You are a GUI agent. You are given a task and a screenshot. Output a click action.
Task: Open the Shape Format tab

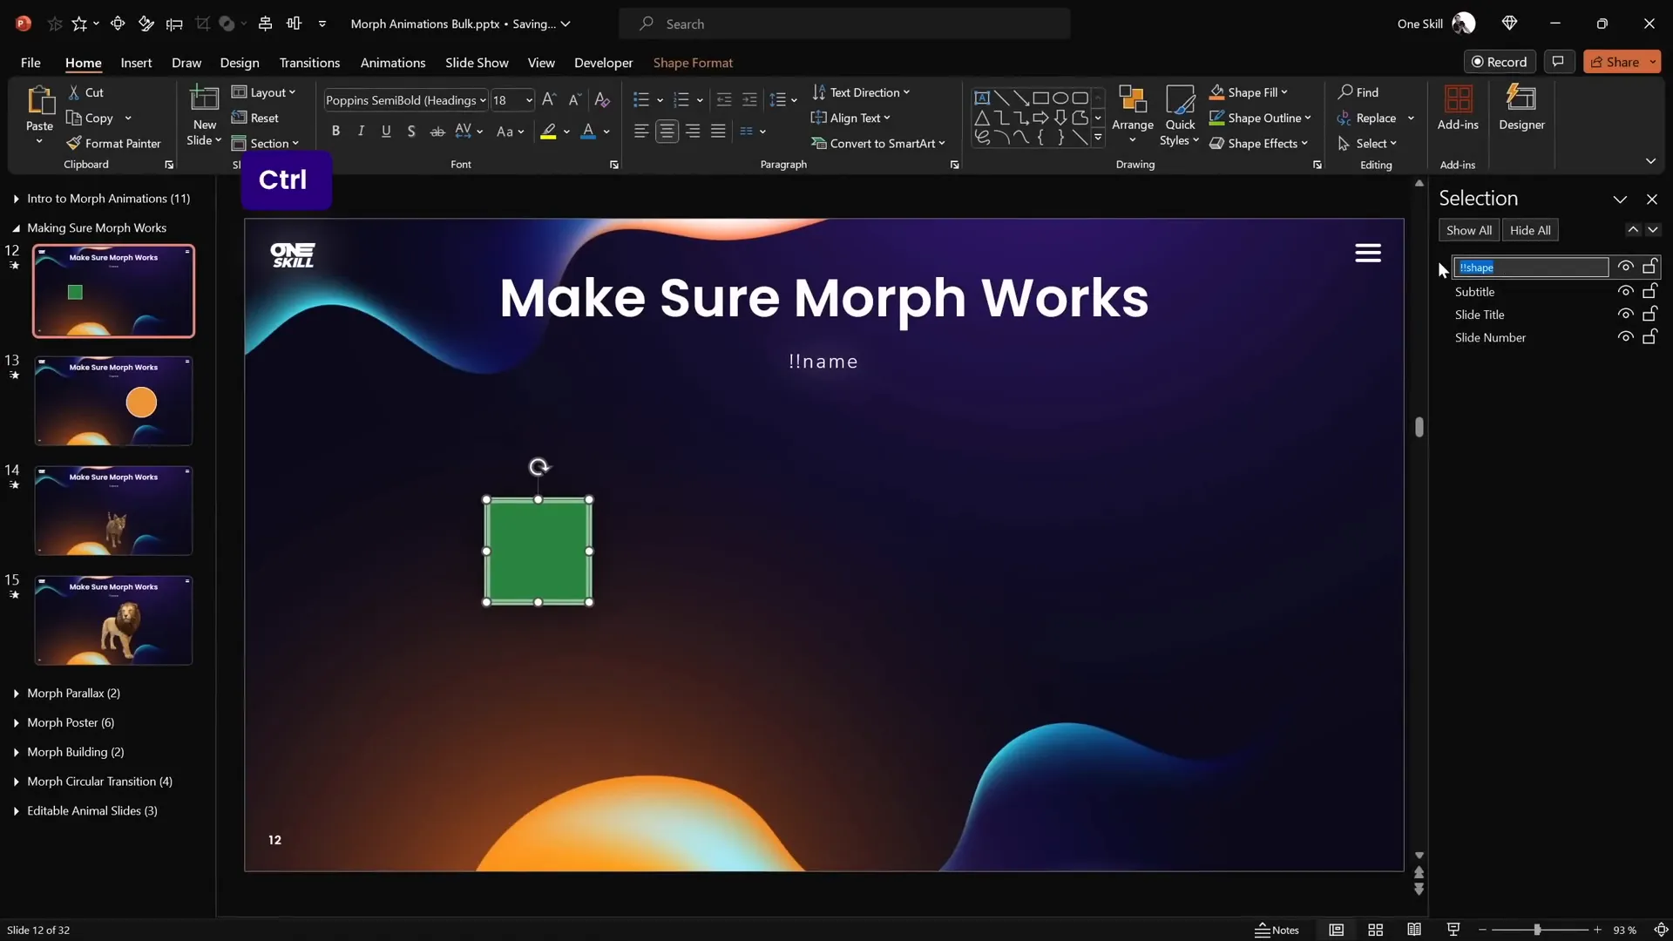coord(693,63)
